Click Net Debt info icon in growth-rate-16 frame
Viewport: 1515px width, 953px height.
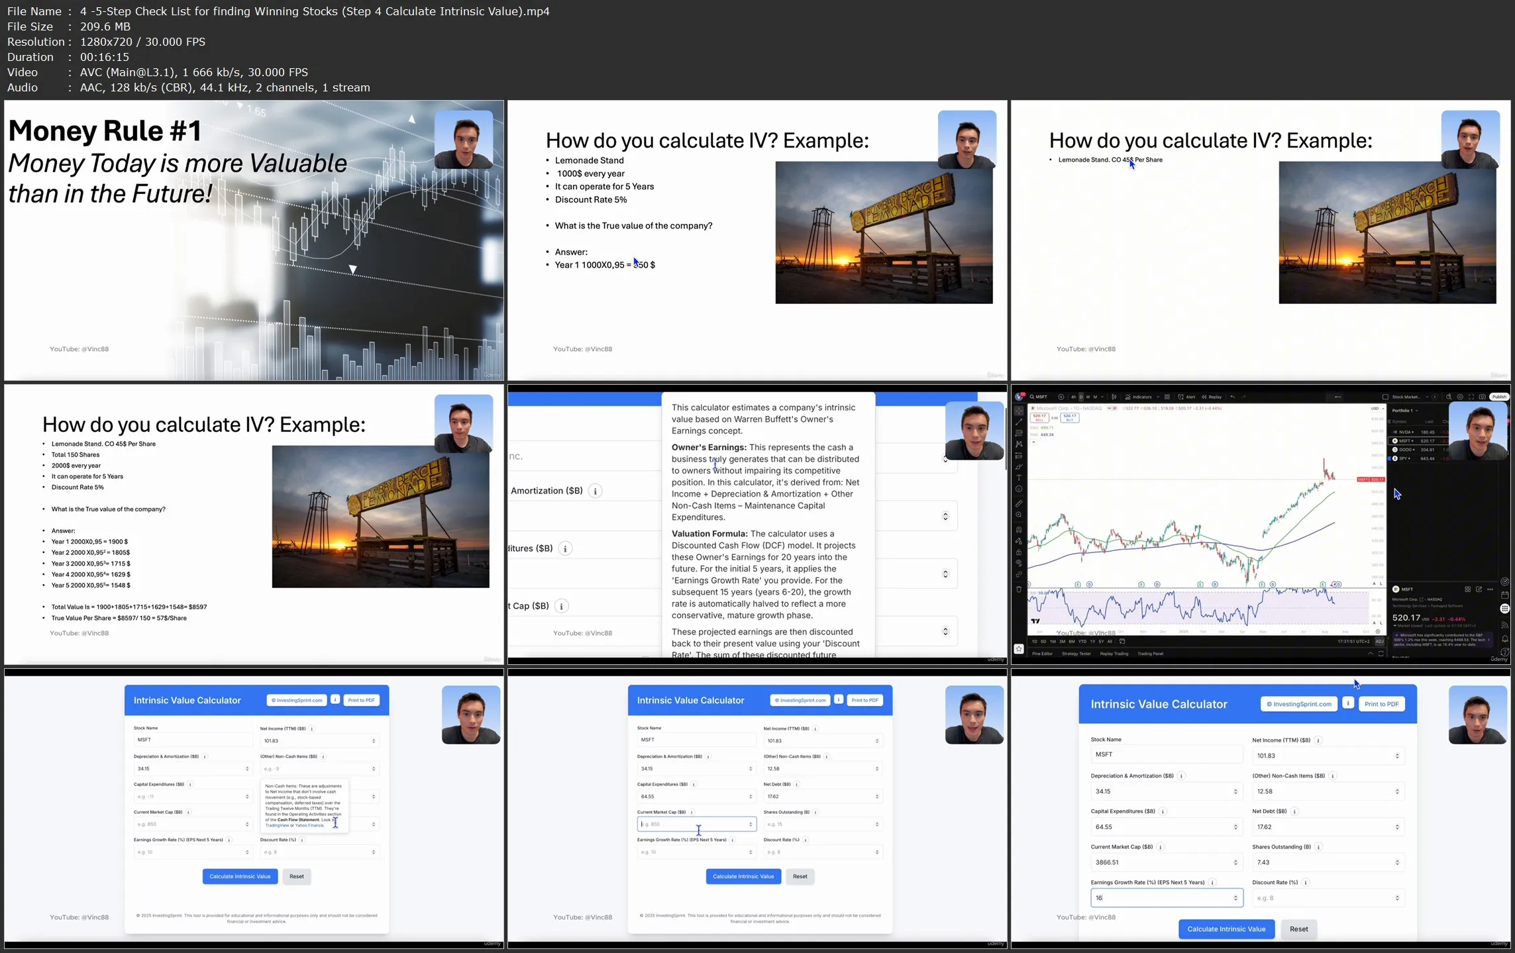coord(1295,811)
